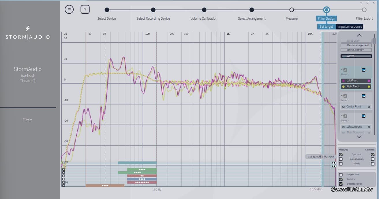
Task: Select Bass management option
Action: 356,45
